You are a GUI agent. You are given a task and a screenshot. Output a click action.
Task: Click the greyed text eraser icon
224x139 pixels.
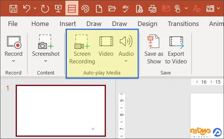(x=197, y=8)
